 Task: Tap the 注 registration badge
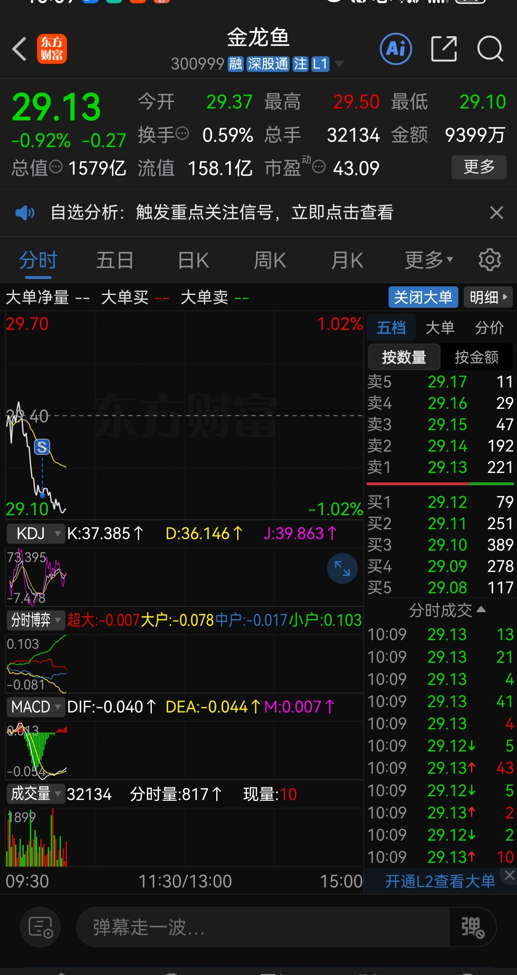coord(300,64)
